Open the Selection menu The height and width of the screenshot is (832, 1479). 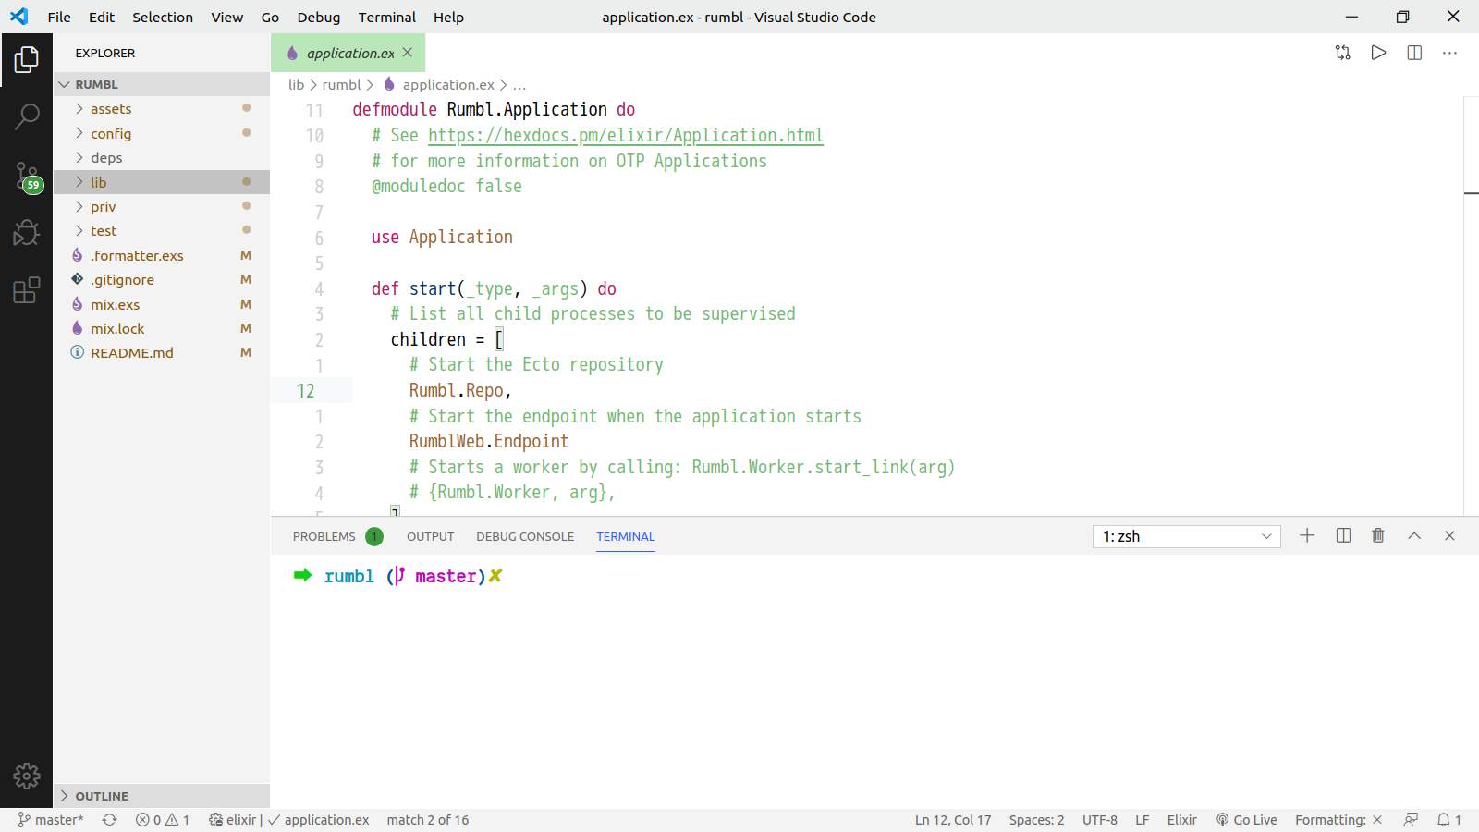[163, 17]
